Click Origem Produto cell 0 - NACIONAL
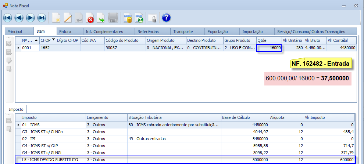 click(166, 48)
